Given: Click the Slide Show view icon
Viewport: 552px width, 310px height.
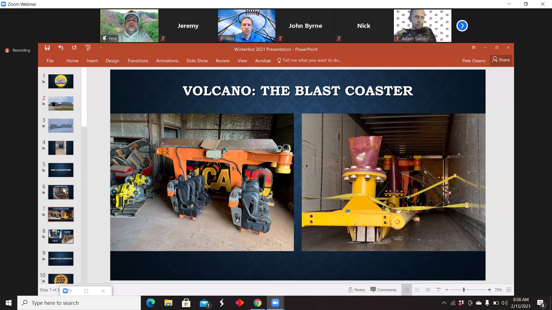Looking at the screenshot, I should pos(438,290).
